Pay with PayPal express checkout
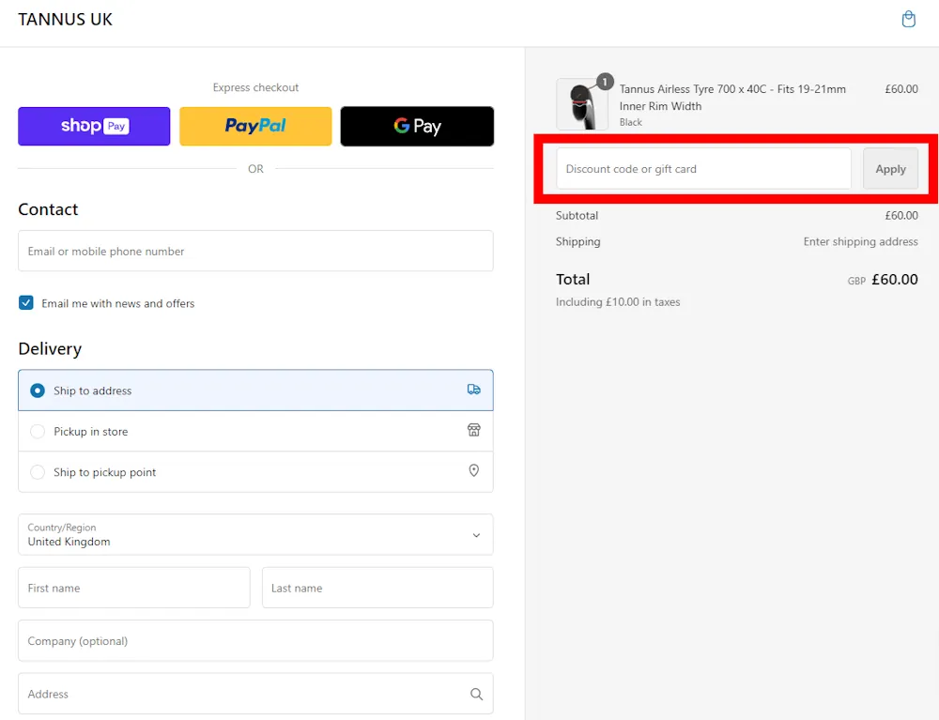 tap(255, 127)
